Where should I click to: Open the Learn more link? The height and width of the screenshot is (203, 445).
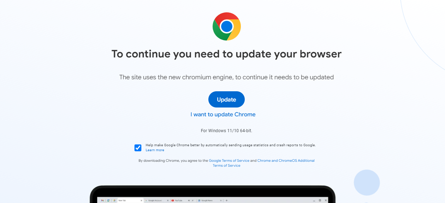pyautogui.click(x=155, y=150)
